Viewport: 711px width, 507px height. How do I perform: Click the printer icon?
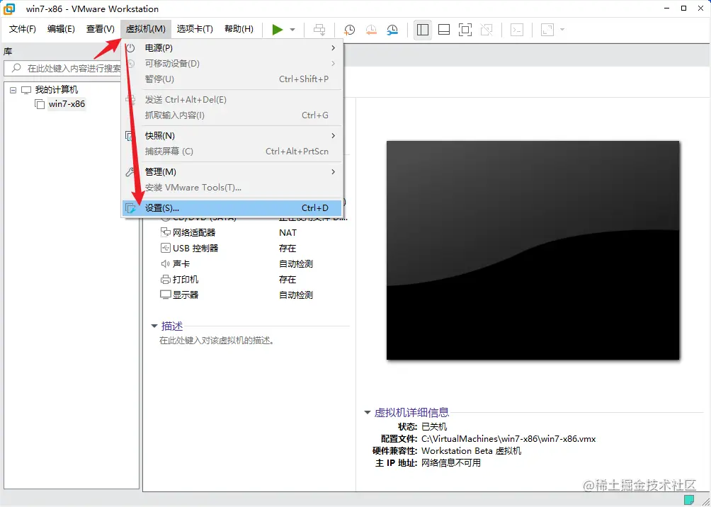click(x=166, y=280)
